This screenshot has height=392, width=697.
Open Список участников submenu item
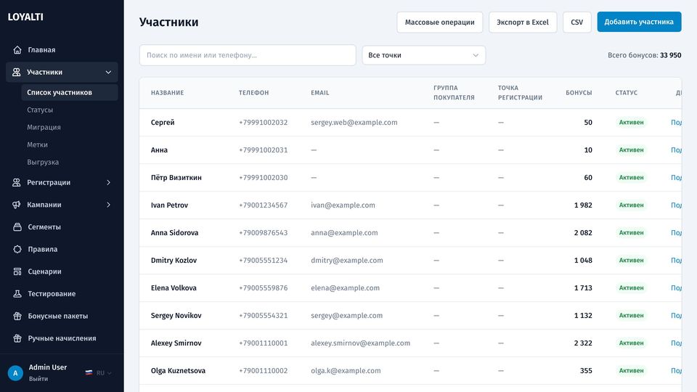70,92
